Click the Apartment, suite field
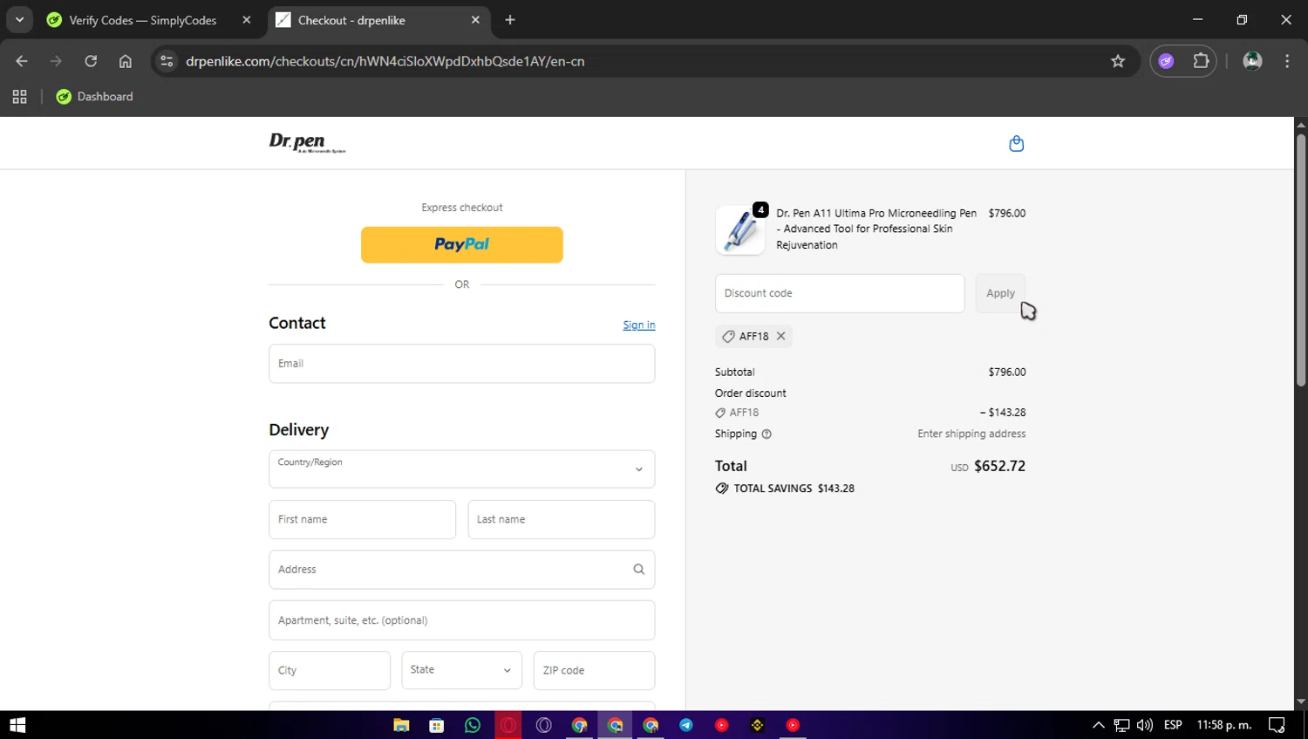This screenshot has height=739, width=1308. pyautogui.click(x=462, y=620)
